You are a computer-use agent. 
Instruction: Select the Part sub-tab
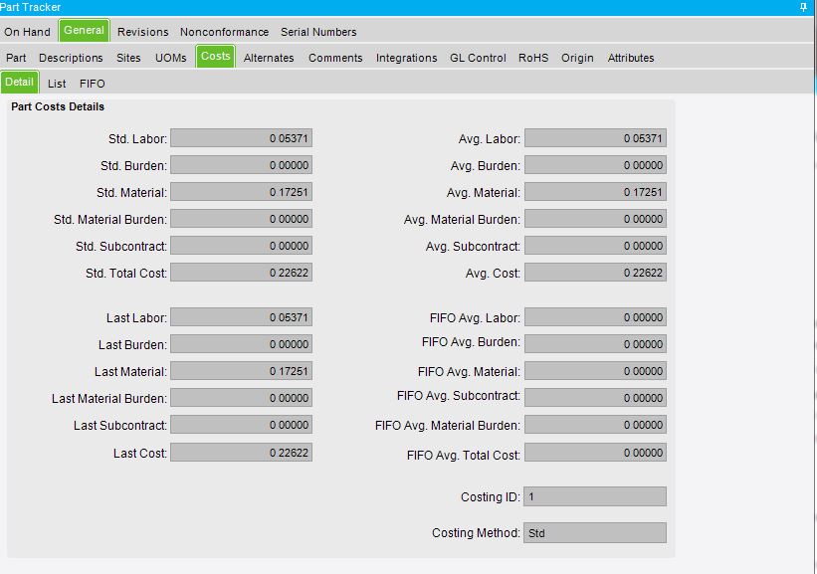[x=16, y=58]
